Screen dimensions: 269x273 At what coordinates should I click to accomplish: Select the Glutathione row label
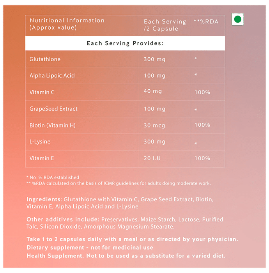tap(45, 59)
